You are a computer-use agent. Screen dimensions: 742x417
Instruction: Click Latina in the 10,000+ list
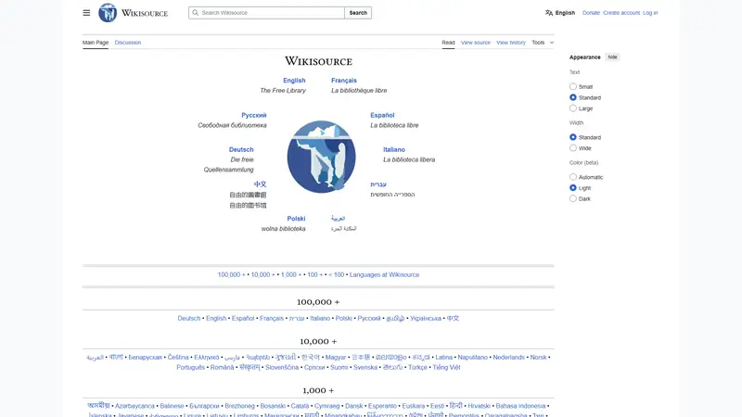point(444,358)
